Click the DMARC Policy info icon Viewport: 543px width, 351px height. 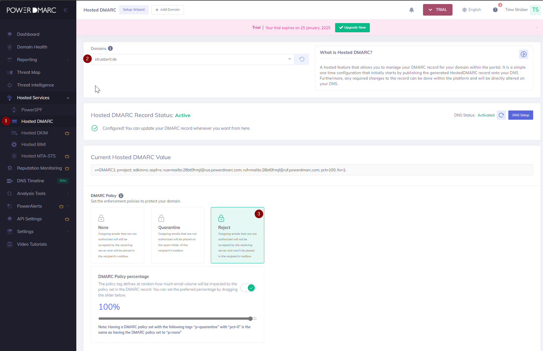tap(121, 196)
